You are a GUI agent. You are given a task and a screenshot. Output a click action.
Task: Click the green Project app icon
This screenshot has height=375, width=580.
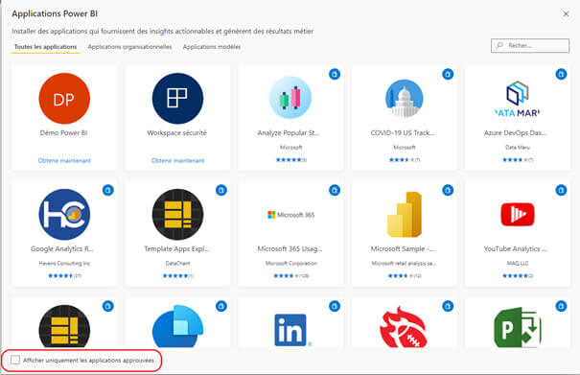(518, 327)
